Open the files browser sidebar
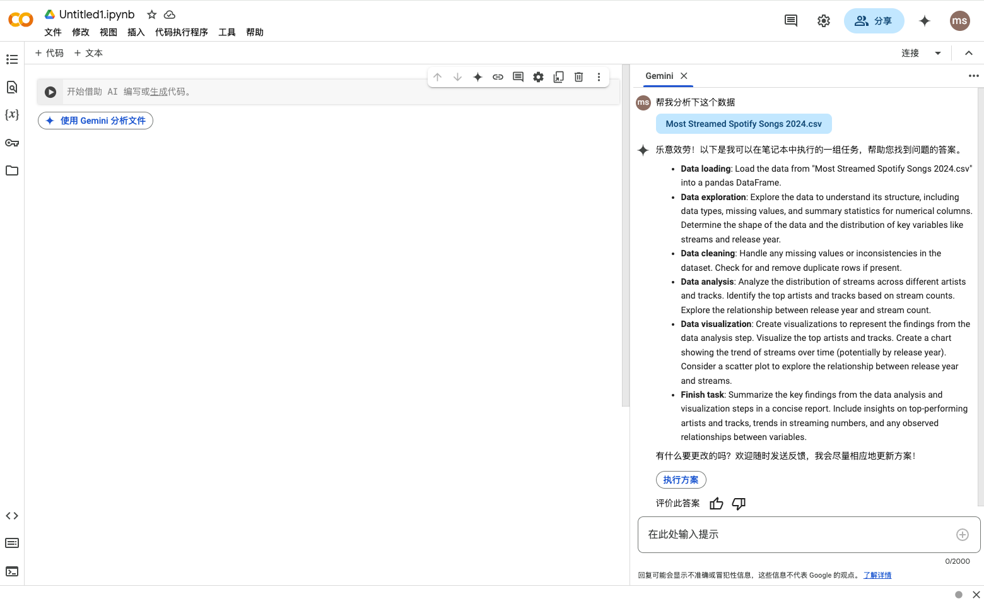 click(x=11, y=170)
